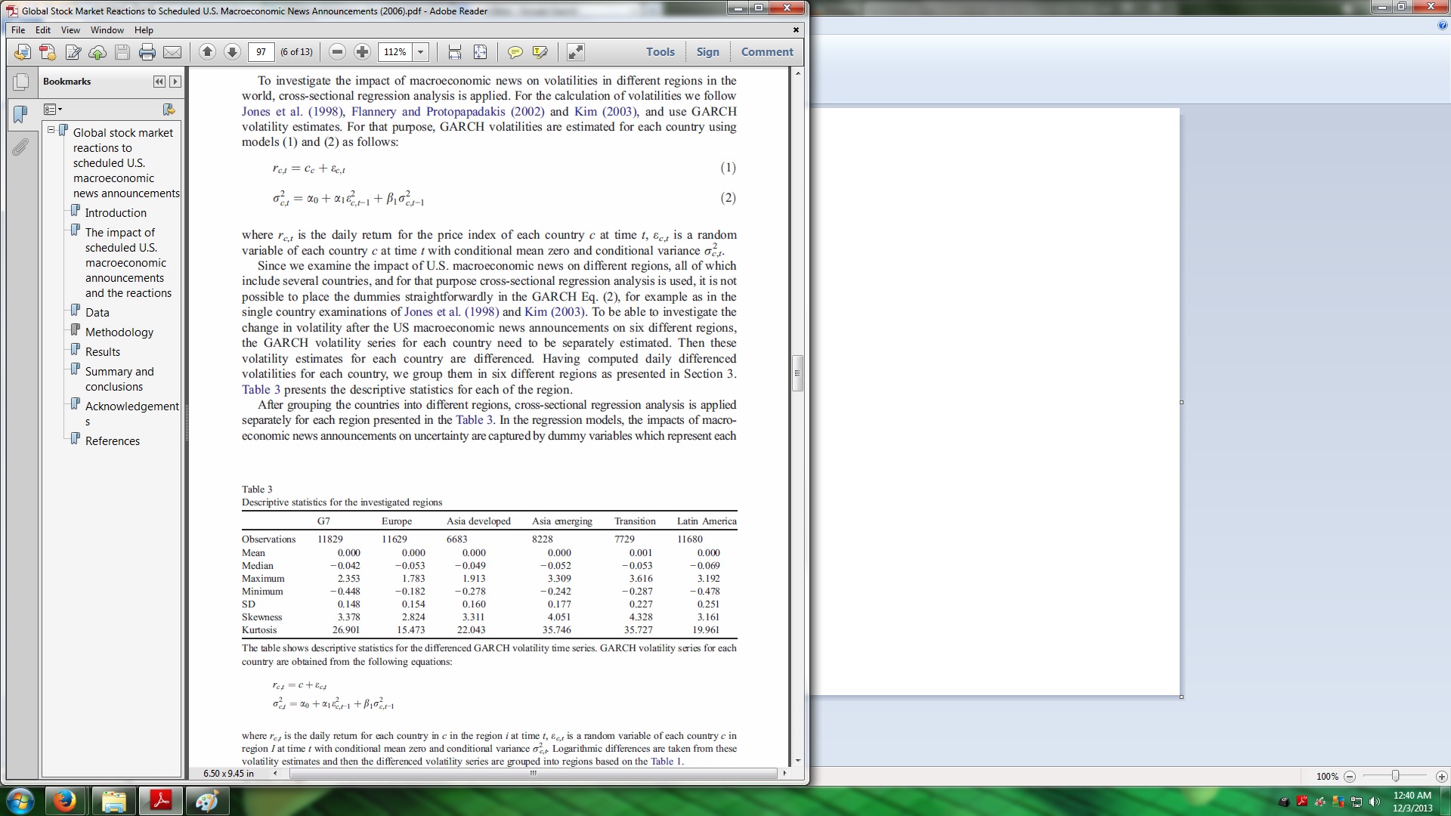The height and width of the screenshot is (816, 1451).
Task: Open the zoom level dropdown arrow
Action: [421, 52]
